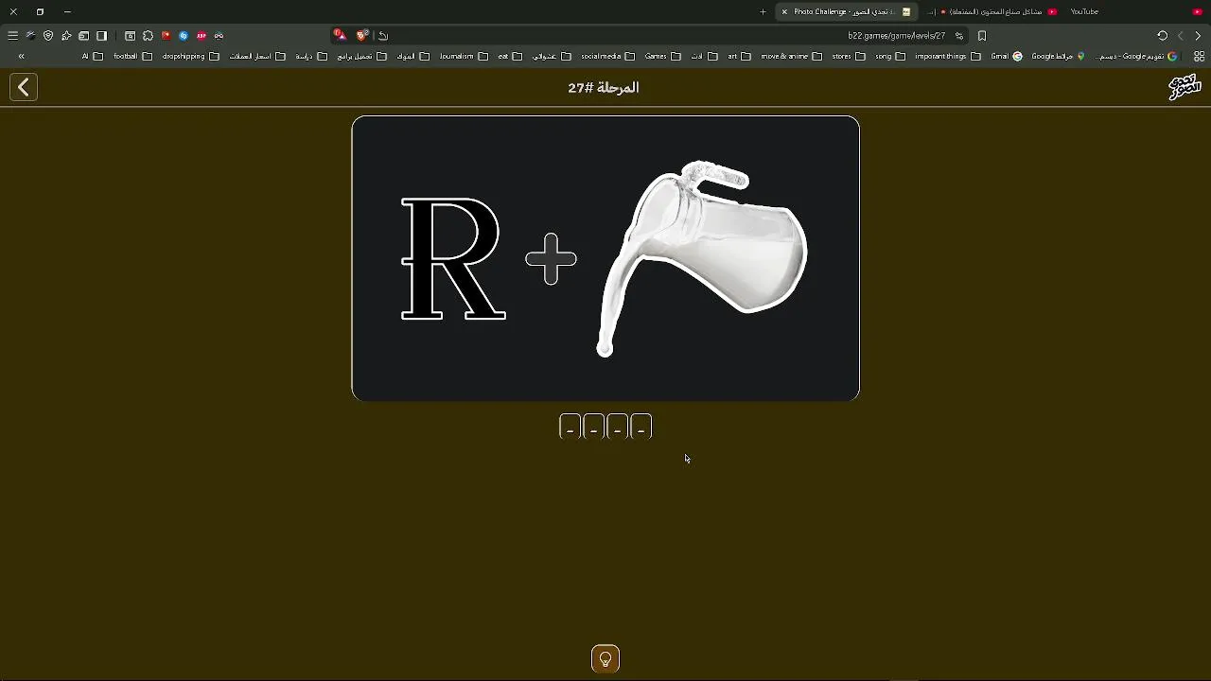
Task: Click the game logo at top corner
Action: [x=1185, y=87]
